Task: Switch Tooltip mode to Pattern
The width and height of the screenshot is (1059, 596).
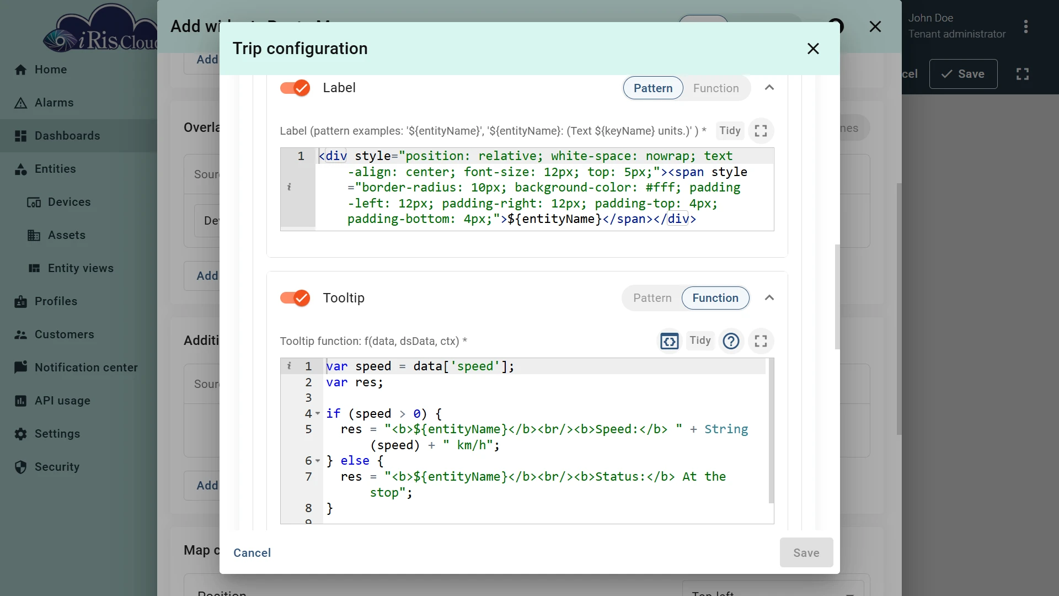Action: point(652,298)
